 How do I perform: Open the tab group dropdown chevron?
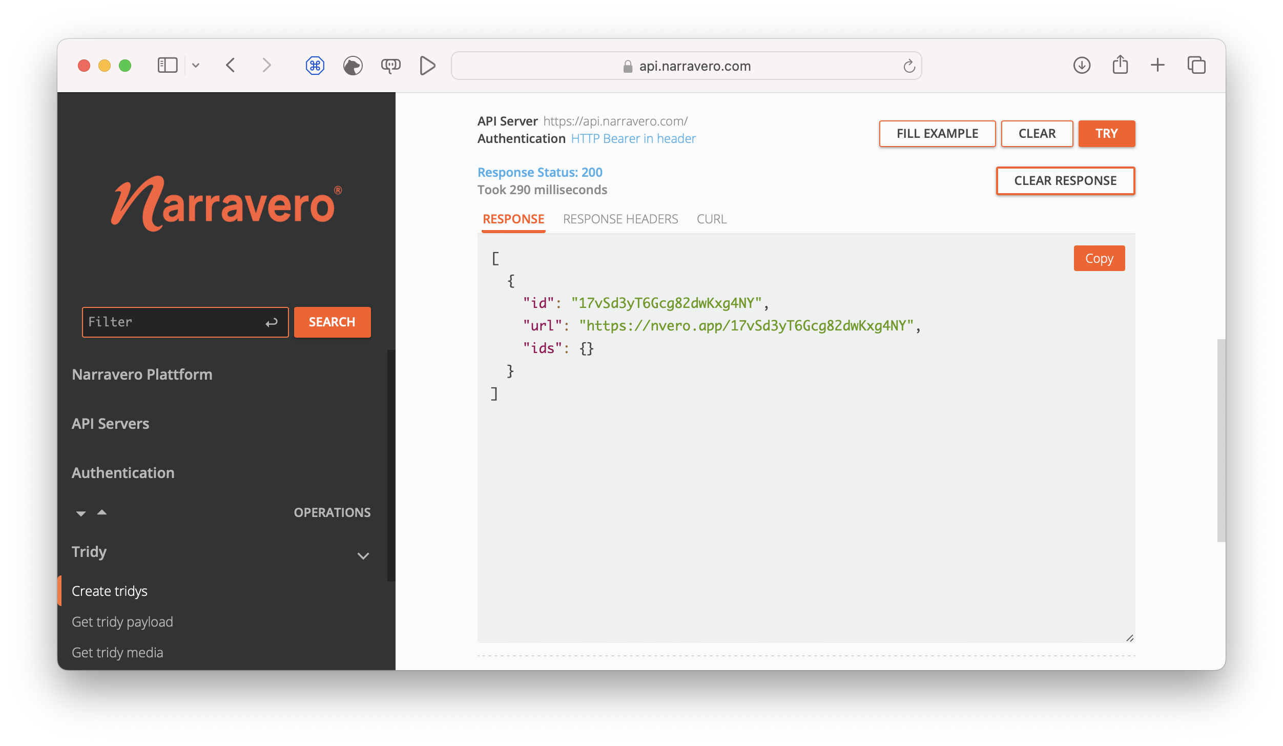click(x=196, y=65)
